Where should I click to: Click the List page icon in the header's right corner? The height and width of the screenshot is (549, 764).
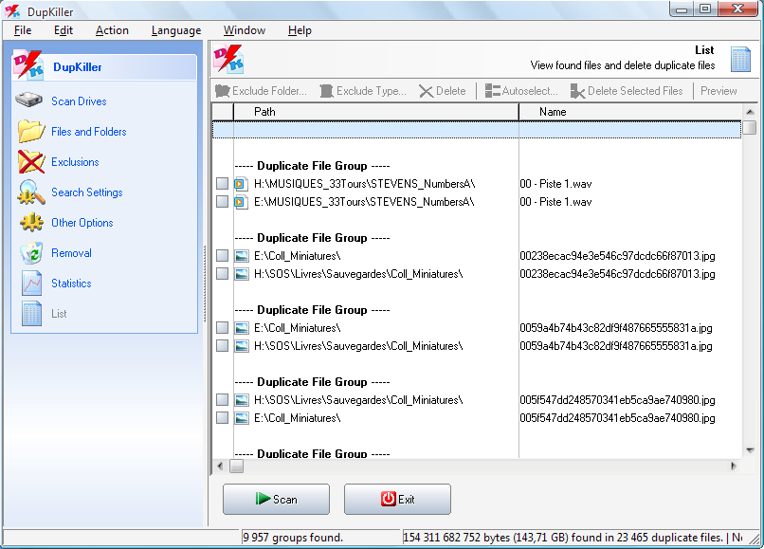[x=740, y=60]
